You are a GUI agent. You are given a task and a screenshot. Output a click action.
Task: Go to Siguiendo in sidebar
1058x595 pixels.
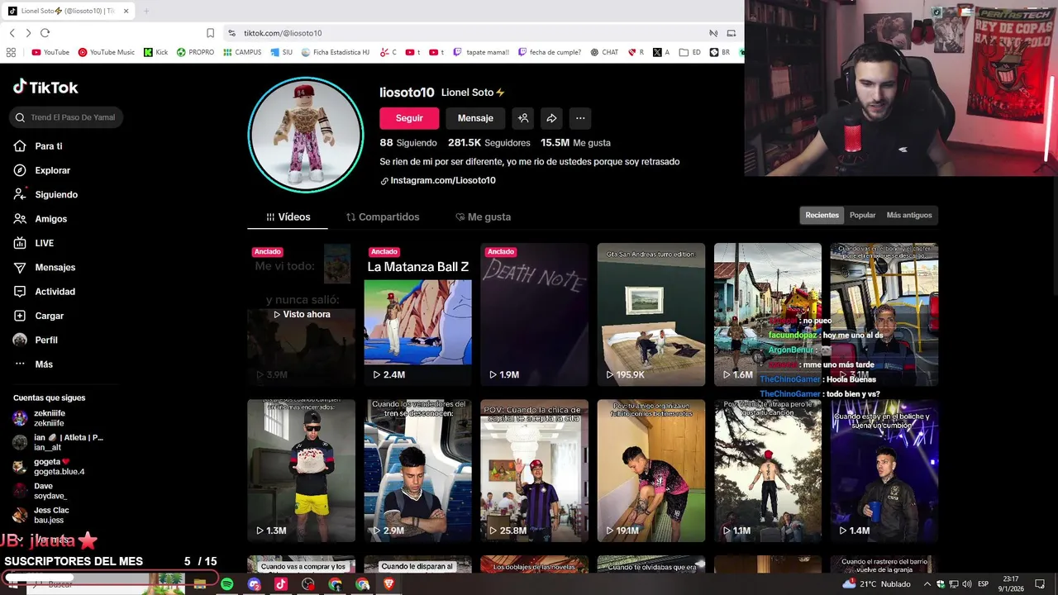point(45,194)
